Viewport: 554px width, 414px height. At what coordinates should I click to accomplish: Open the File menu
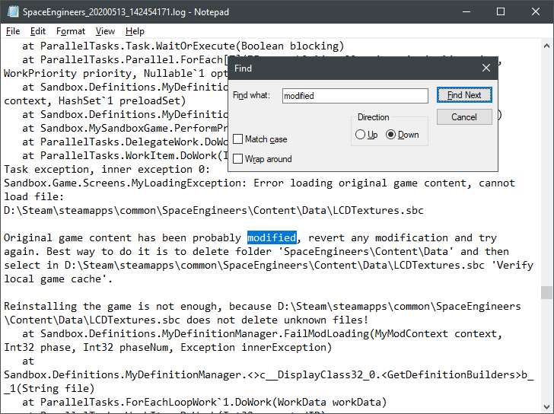13,31
